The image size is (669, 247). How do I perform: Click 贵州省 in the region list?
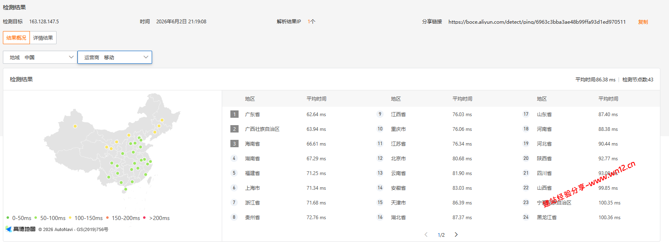253,218
